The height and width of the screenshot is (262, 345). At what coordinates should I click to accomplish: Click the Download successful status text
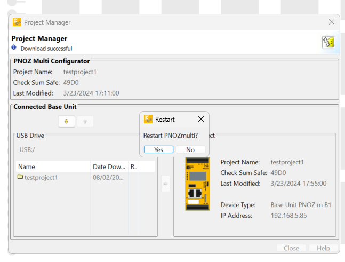pyautogui.click(x=46, y=49)
